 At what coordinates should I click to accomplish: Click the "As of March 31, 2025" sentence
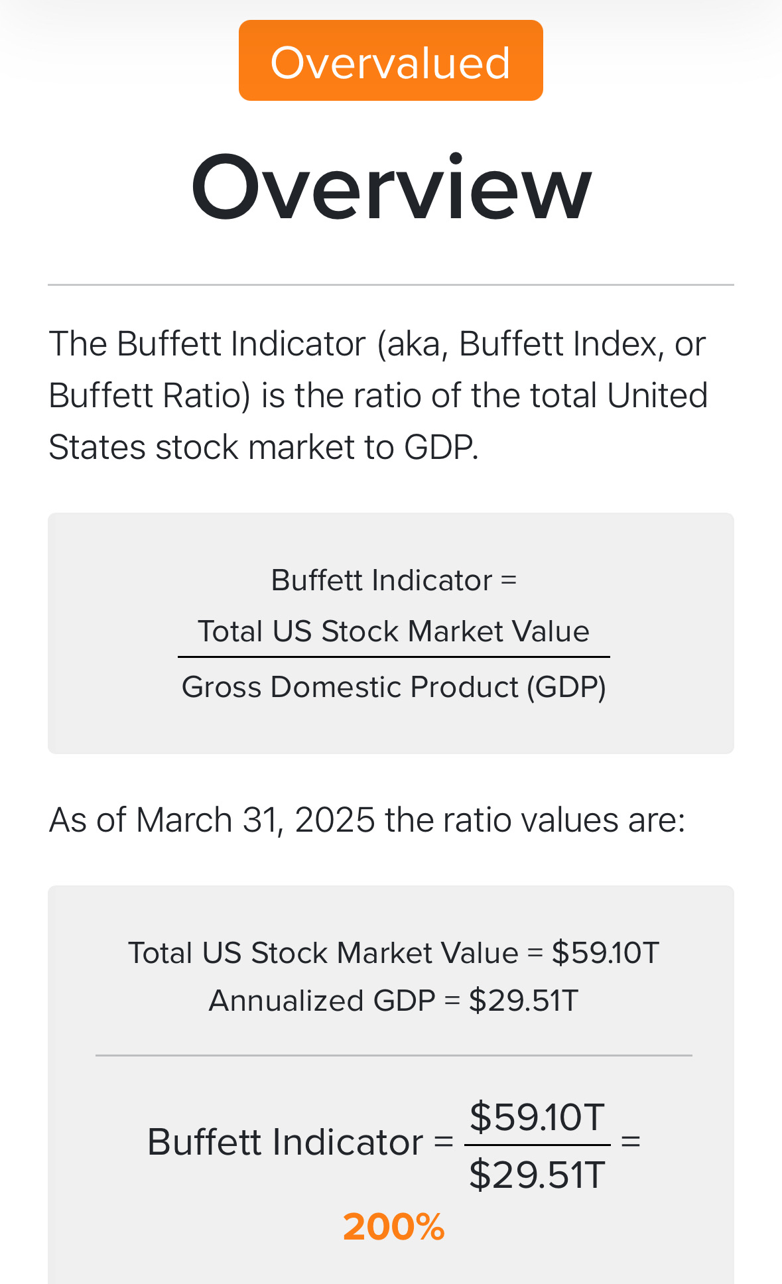point(367,820)
